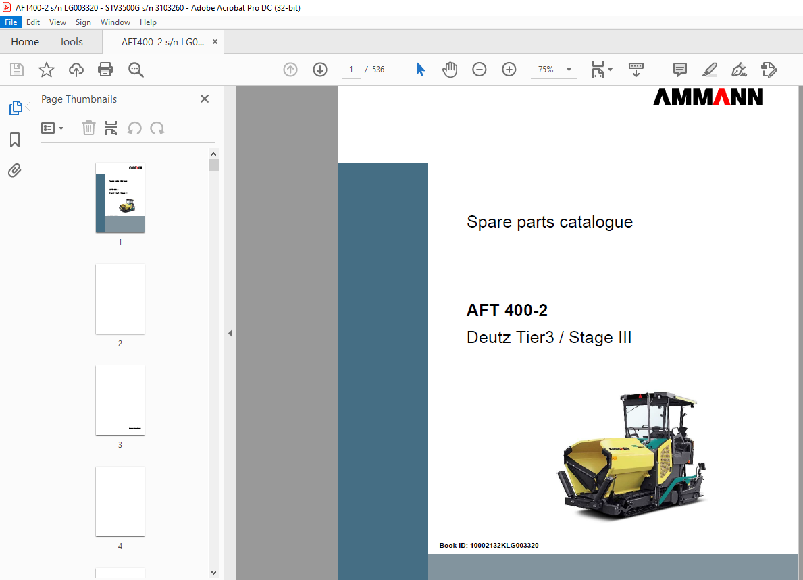Click the thumbnail panel scrollbar thumb
Screen dimensions: 803x580
point(213,165)
